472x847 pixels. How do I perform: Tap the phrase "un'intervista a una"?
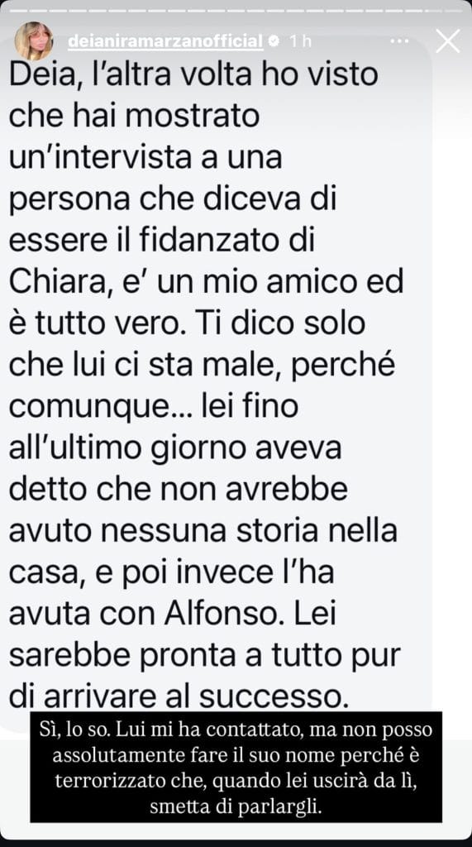(x=145, y=158)
